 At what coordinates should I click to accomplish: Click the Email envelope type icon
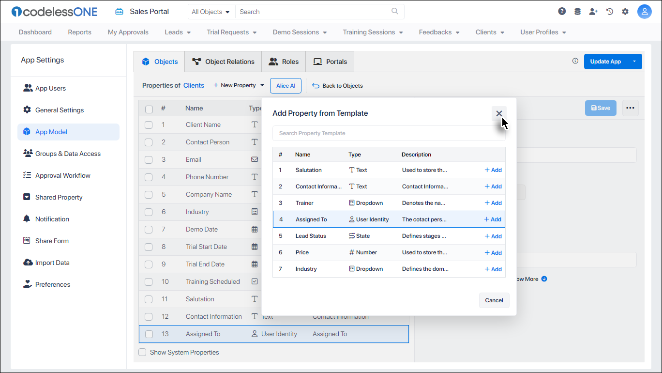pyautogui.click(x=255, y=159)
